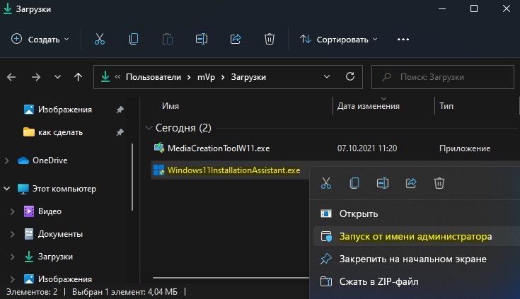
Task: Choose Запуск от имени администратора
Action: coord(417,236)
